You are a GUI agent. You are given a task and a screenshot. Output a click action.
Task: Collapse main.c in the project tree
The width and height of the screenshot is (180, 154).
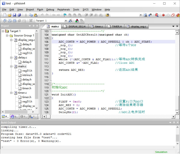11,66
